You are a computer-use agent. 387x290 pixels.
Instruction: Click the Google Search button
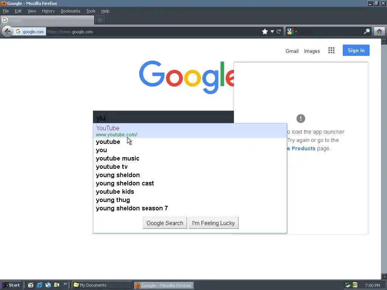tap(165, 223)
